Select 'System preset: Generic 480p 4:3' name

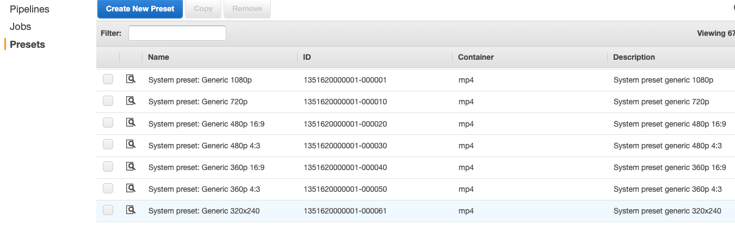point(205,146)
